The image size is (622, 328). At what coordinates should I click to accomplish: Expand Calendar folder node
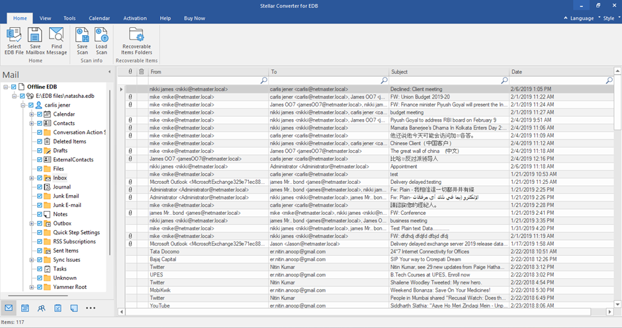32,114
